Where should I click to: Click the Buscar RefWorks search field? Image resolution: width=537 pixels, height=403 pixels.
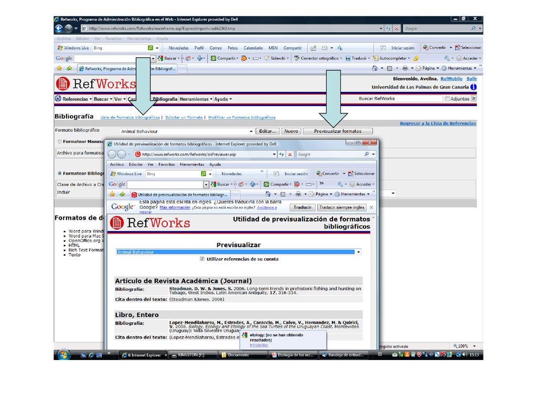[418, 99]
